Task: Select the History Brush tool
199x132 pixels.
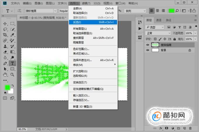Action: (12, 46)
